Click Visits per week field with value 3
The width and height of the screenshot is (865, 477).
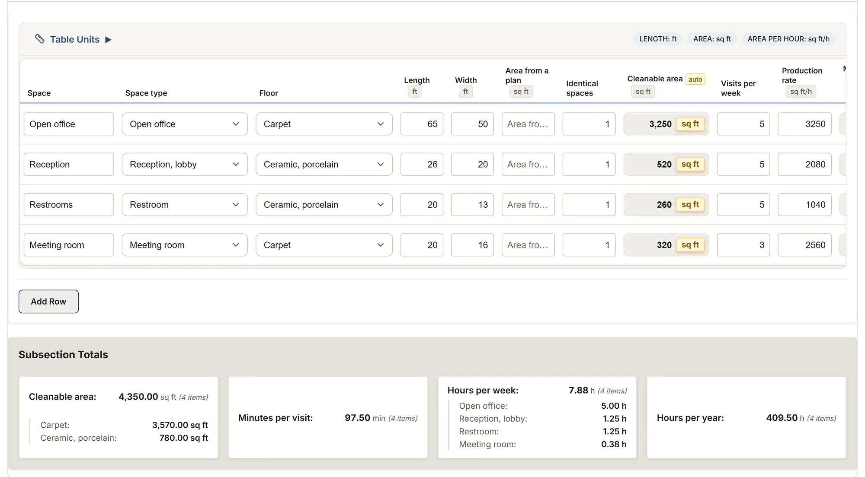coord(743,245)
